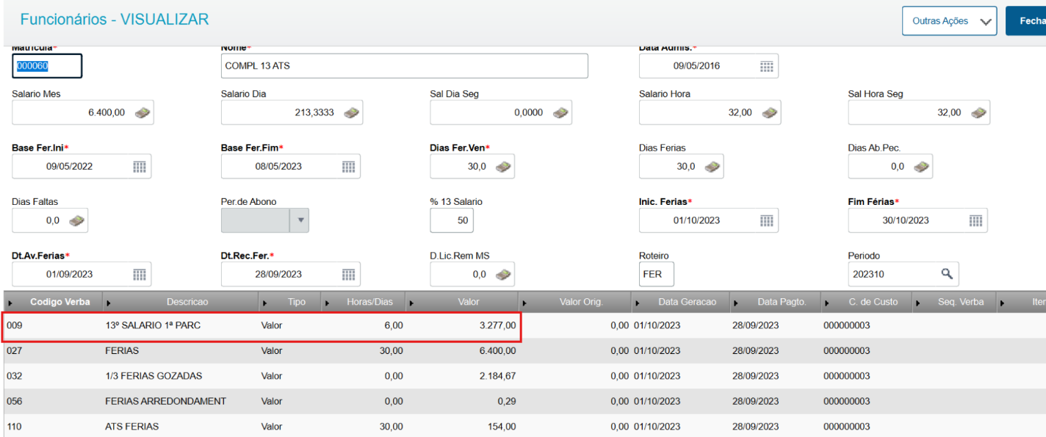Expand the Outras Ações dropdown
Screen dimensions: 1046x437
[949, 21]
